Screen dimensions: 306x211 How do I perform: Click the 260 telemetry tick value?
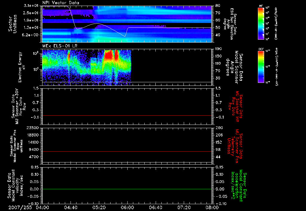[x=219, y=128]
